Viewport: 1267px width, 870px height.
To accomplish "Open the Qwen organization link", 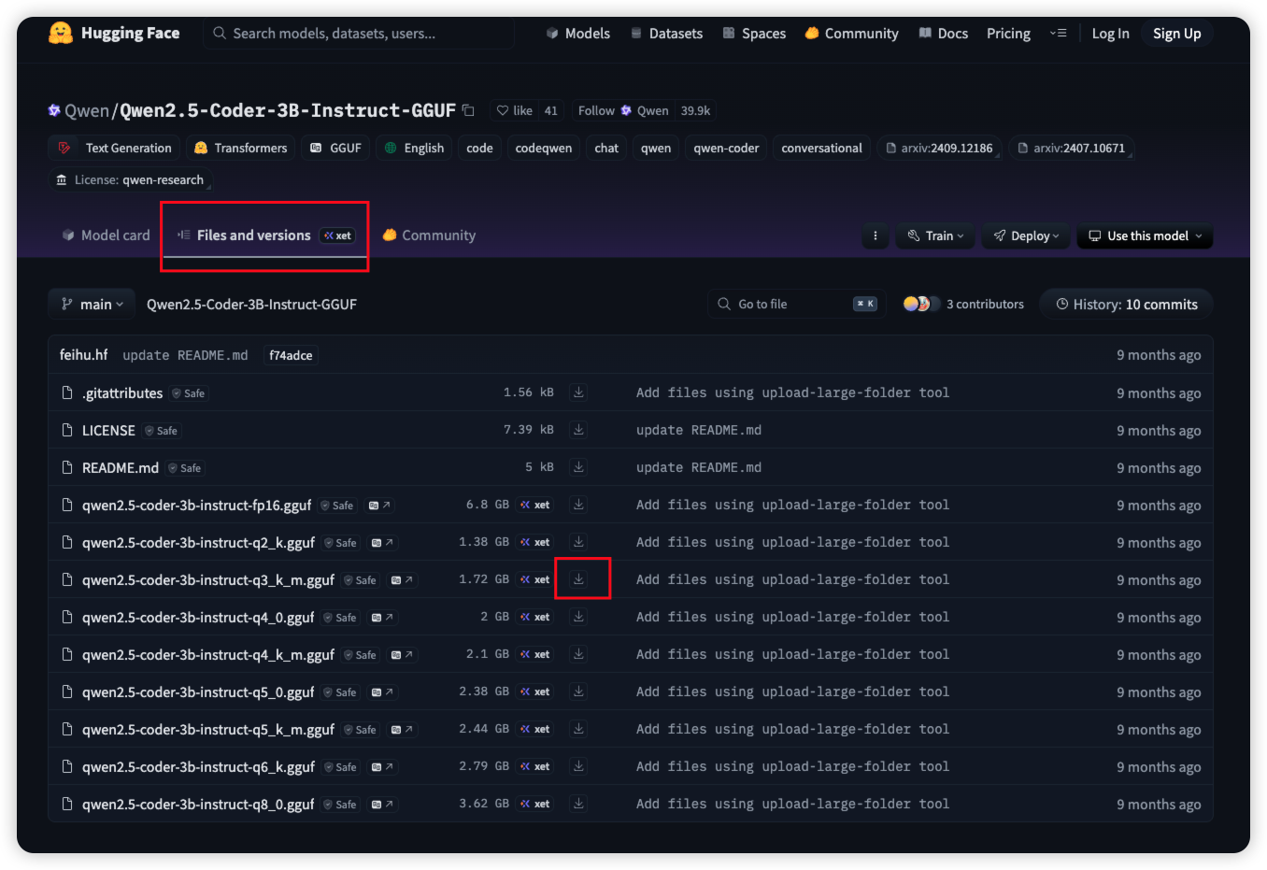I will 86,110.
